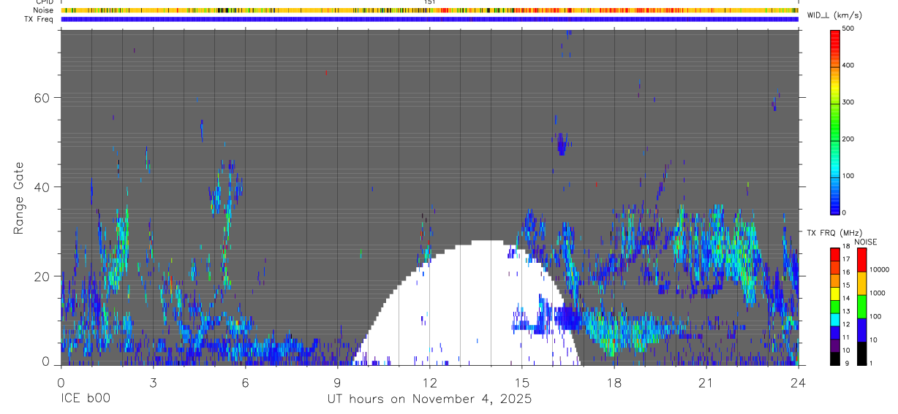Click the 11 tick on TX FRQ scale
The height and width of the screenshot is (414, 898).
(846, 337)
